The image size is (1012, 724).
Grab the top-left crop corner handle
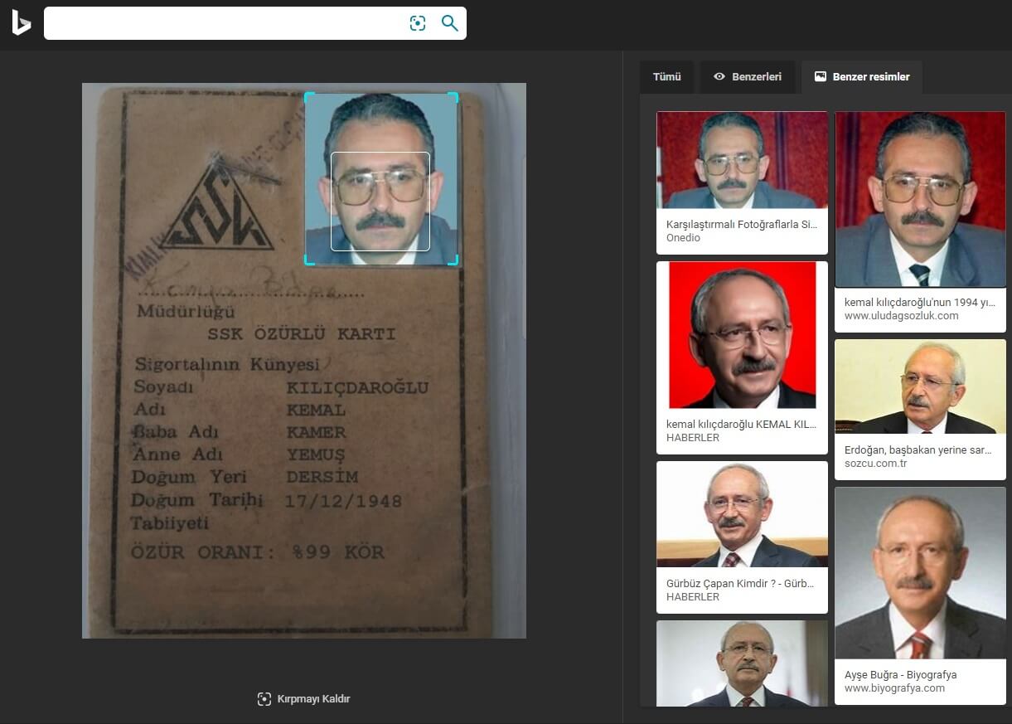307,95
